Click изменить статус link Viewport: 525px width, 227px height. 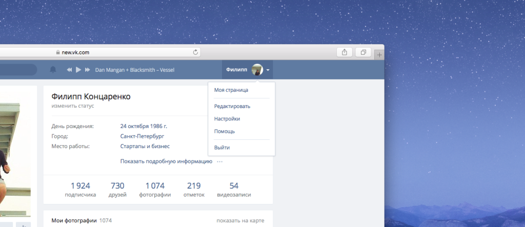pyautogui.click(x=73, y=106)
